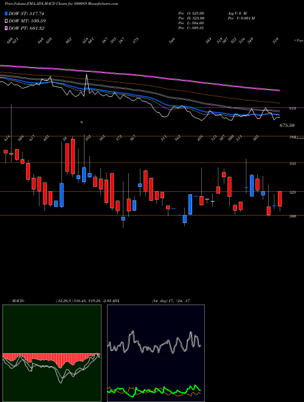304x402 pixels.
Task: Click the last red candlestick on the right
Action: click(280, 199)
